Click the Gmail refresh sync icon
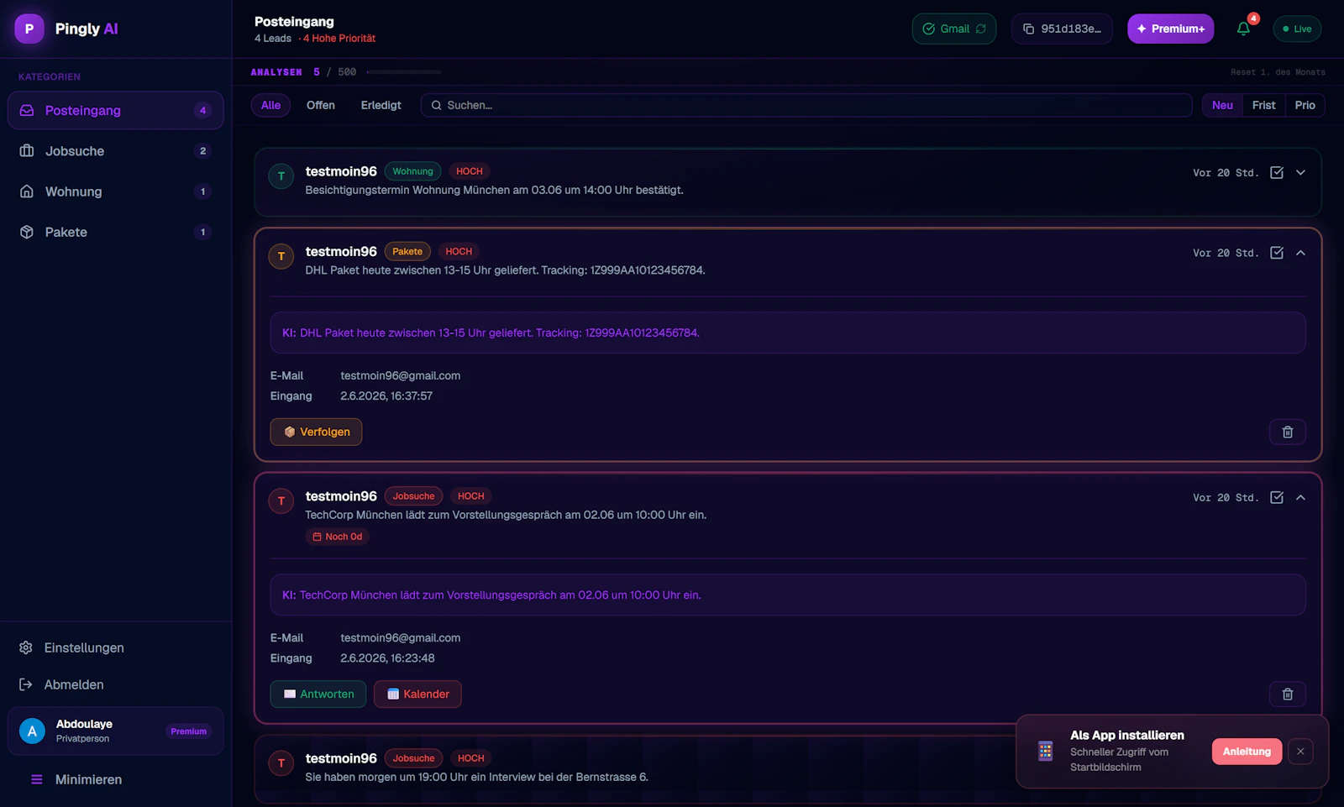This screenshot has height=807, width=1344. click(x=980, y=29)
